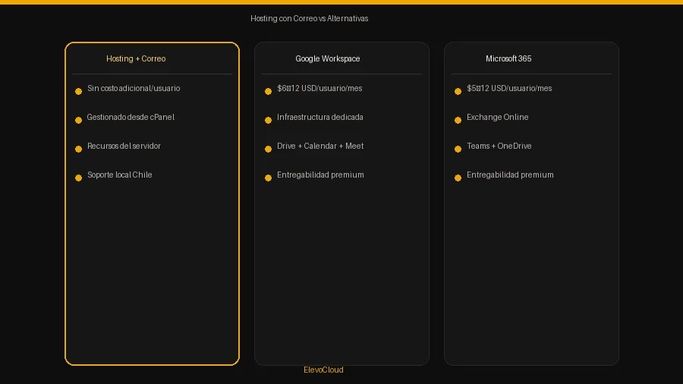Click the bullet dot beside '$5–12 USD/usuario/mes'
Screen dimensions: 683x384
458,91
